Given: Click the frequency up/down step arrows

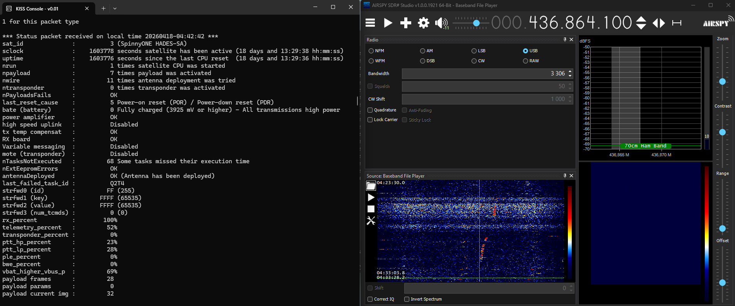Looking at the screenshot, I should (x=641, y=23).
